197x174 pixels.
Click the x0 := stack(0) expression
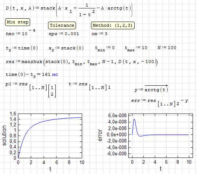coord(66,49)
